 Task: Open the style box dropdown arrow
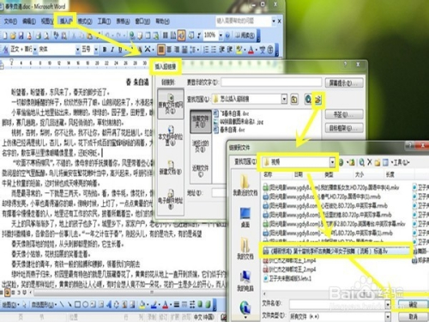click(35, 50)
